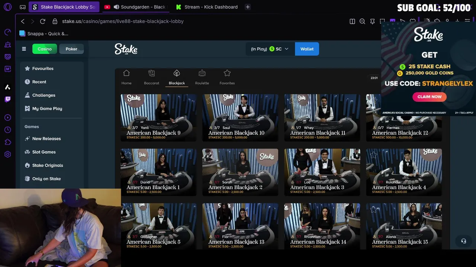Open a new browser tab
476x267 pixels.
(248, 7)
